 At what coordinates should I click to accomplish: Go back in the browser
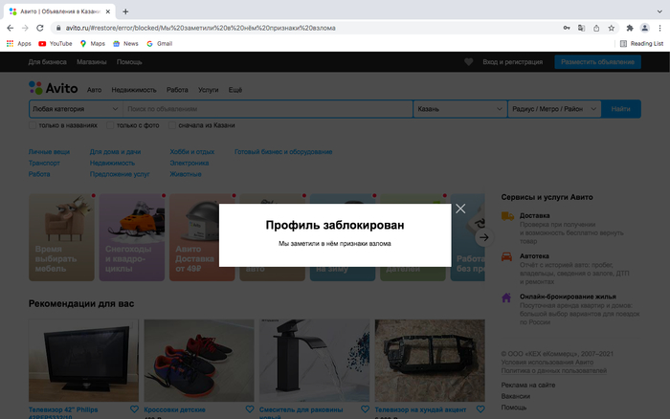(x=11, y=28)
